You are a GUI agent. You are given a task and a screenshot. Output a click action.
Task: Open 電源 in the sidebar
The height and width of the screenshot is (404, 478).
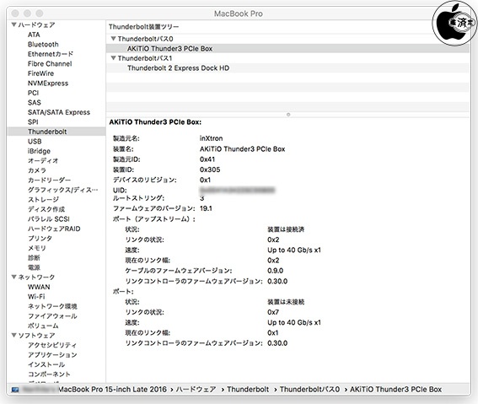[34, 267]
